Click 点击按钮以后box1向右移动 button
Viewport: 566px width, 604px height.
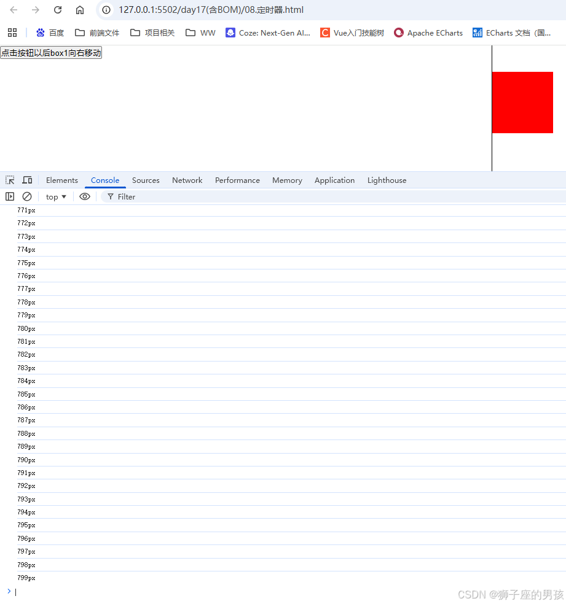(51, 53)
